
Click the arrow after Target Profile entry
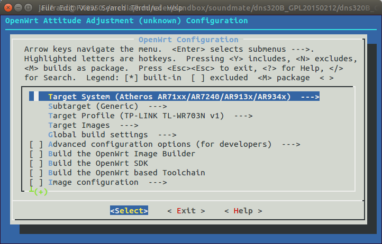tap(243, 116)
